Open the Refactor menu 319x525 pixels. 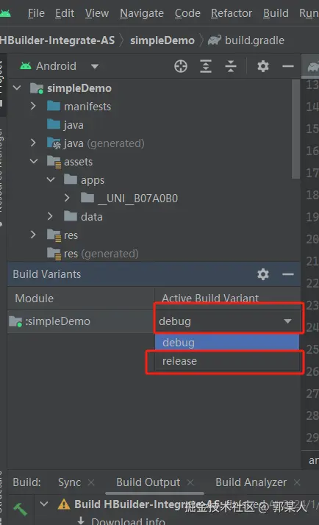tap(232, 13)
